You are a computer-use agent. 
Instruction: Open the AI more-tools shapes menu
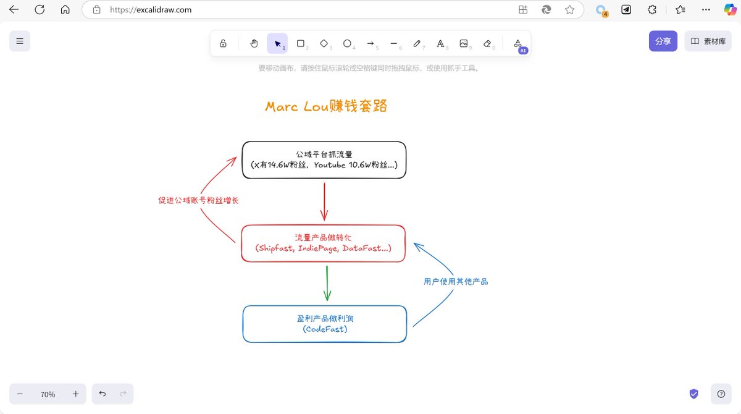point(518,43)
